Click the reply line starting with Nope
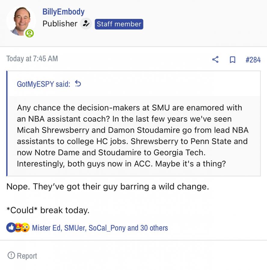The width and height of the screenshot is (267, 270). point(108,187)
